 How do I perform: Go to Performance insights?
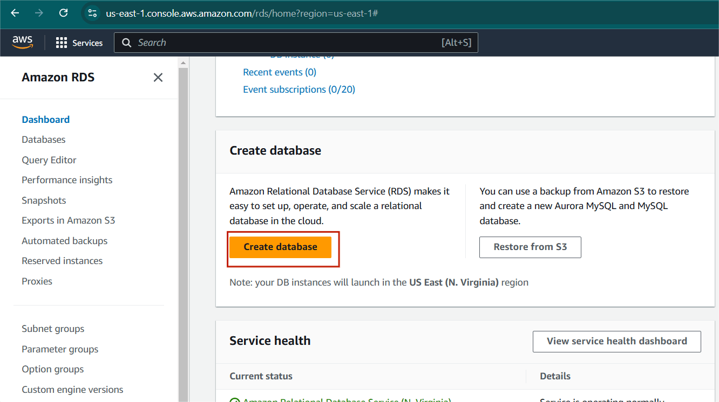click(67, 180)
